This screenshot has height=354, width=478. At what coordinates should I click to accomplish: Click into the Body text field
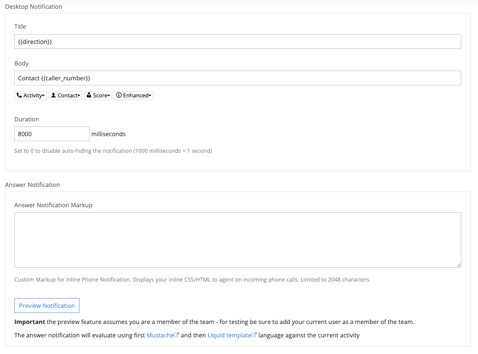(x=237, y=78)
